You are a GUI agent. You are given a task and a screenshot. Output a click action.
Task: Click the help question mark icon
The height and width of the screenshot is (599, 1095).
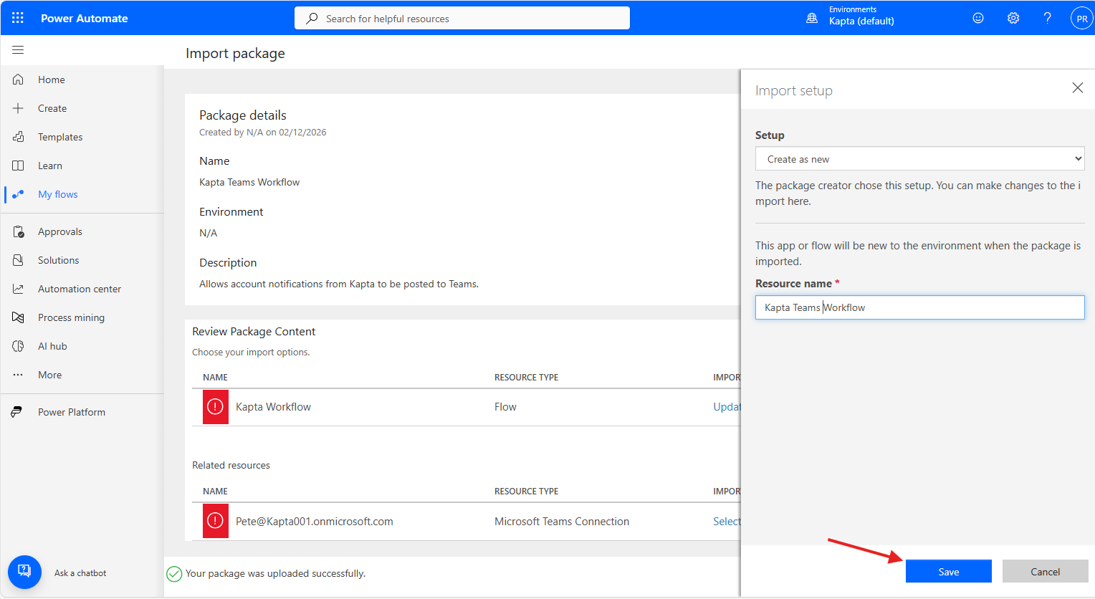tap(1047, 18)
